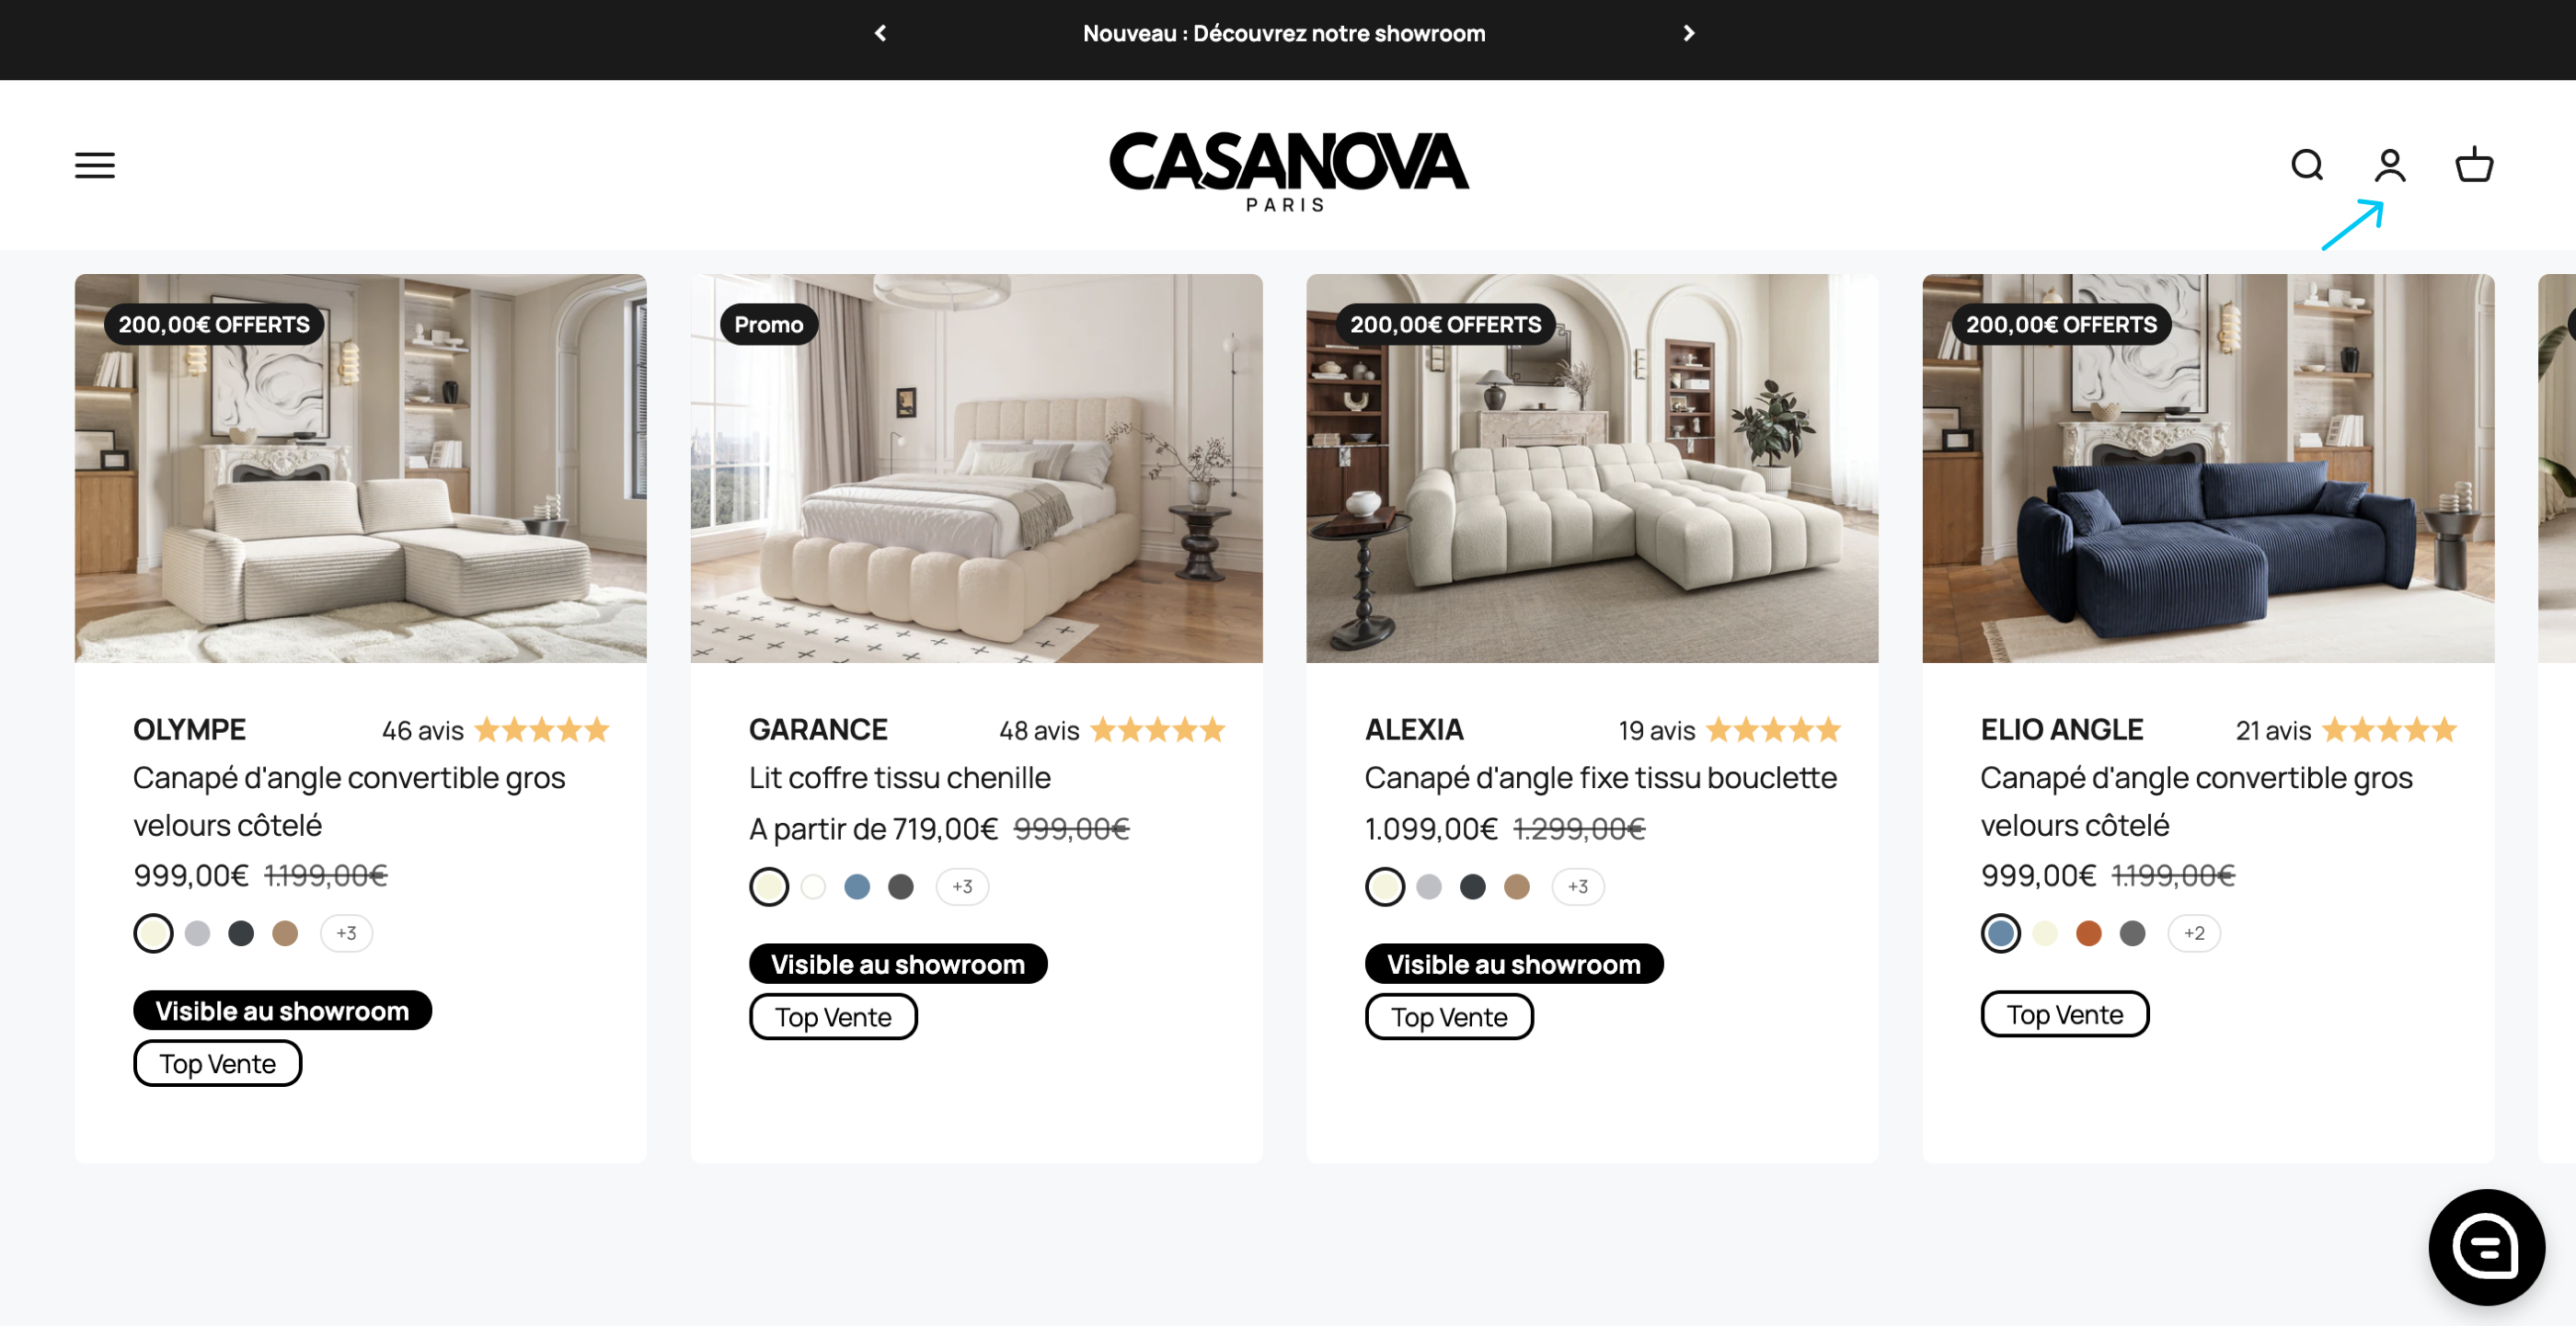Open the OLYMPE product title link
2576x1326 pixels.
(189, 729)
